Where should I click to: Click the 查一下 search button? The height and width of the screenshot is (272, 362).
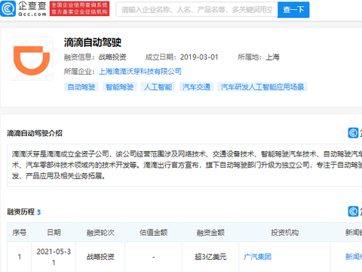(293, 10)
